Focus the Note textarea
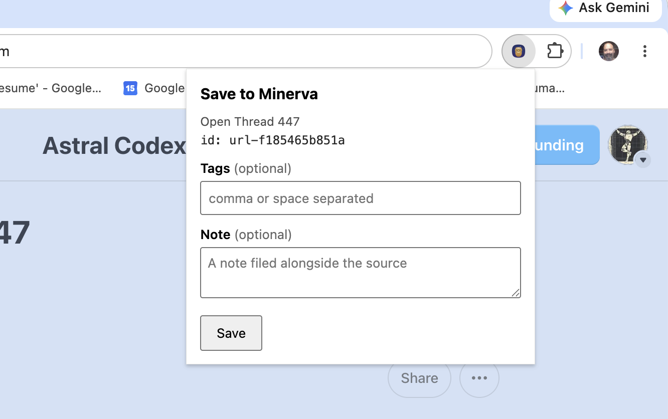668x419 pixels. 361,273
